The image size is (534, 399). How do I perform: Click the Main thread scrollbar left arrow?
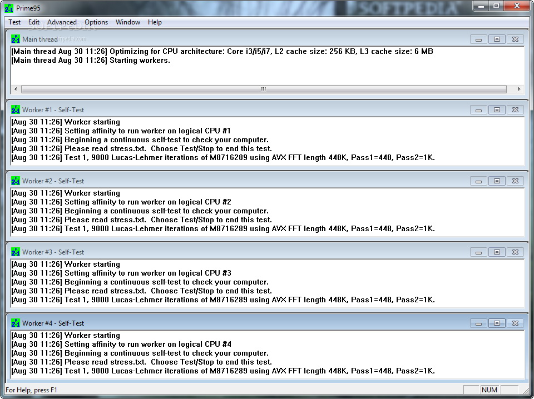pyautogui.click(x=16, y=89)
